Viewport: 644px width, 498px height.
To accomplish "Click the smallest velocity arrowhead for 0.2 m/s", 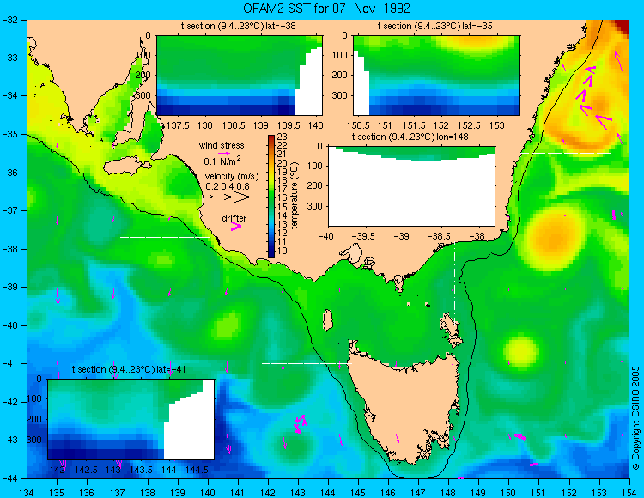I will [x=212, y=197].
